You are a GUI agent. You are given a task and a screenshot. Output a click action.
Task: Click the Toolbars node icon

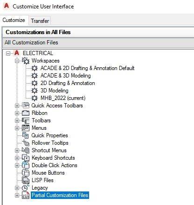click(x=26, y=120)
